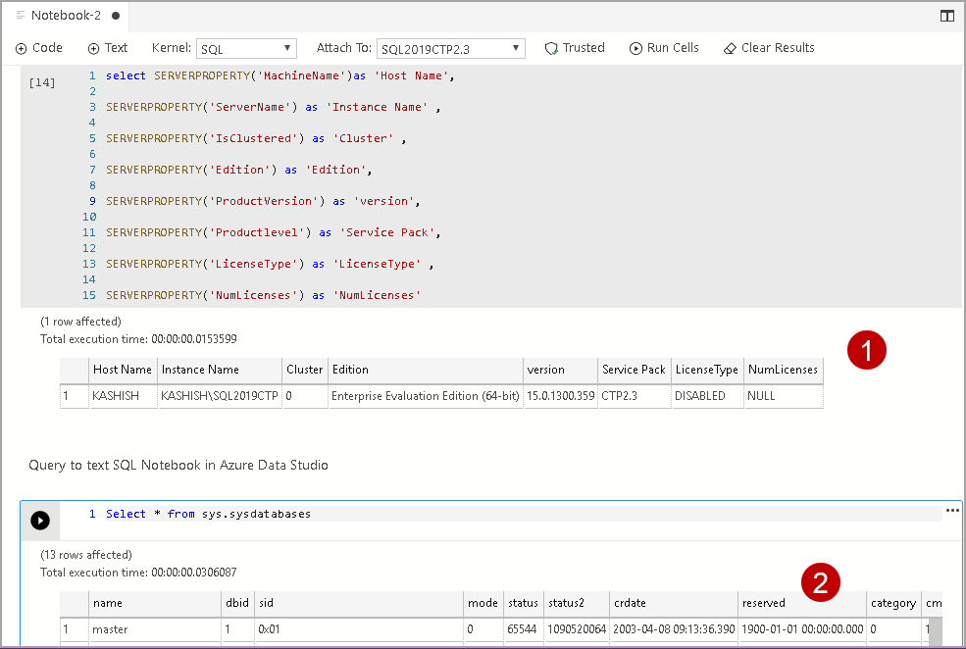Click the Run Cells play icon
The height and width of the screenshot is (649, 966).
pos(636,48)
